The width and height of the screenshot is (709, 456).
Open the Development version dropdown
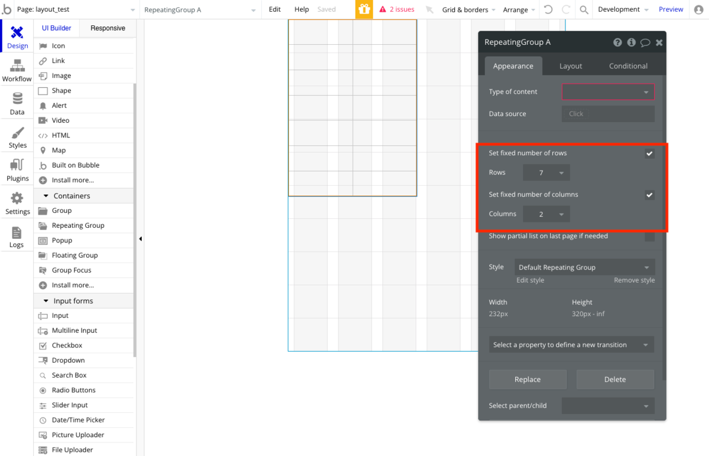point(623,9)
